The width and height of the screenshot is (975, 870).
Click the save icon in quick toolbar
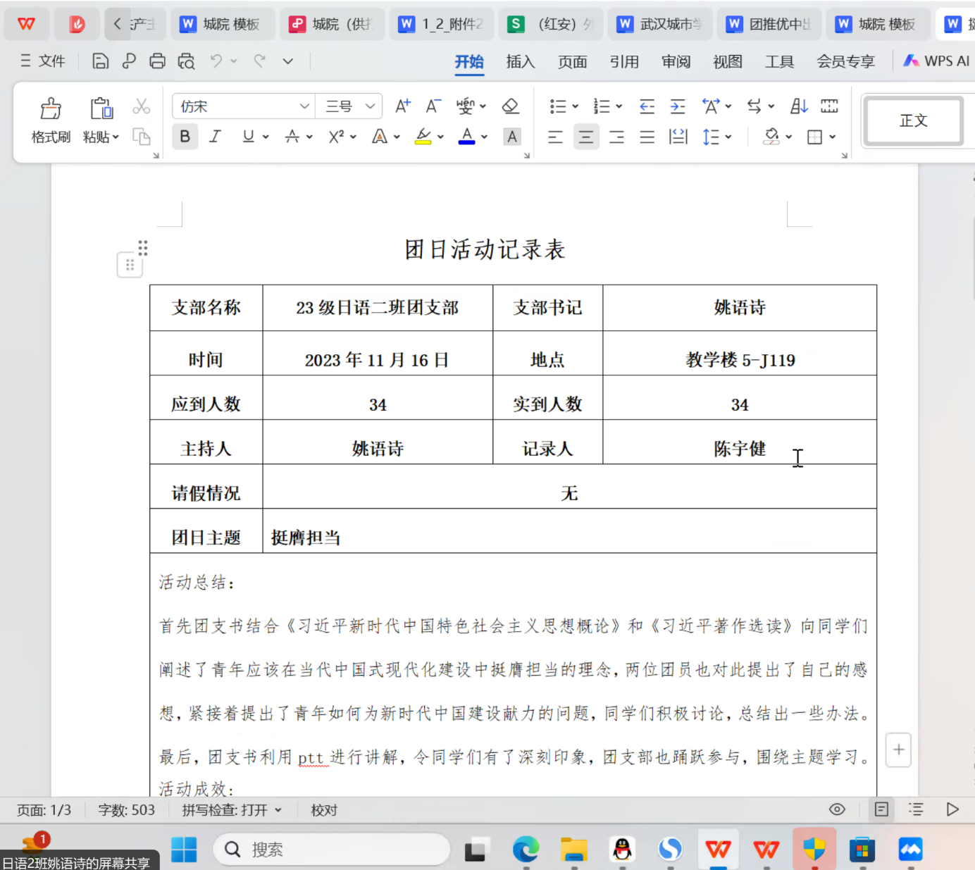click(x=101, y=61)
